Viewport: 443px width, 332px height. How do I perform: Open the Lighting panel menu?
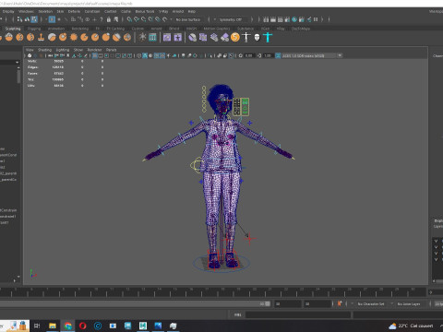[63, 50]
